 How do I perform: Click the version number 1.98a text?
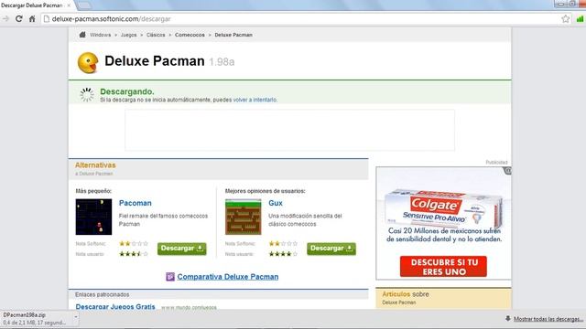(222, 62)
